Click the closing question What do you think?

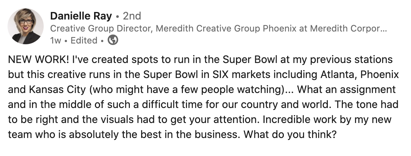click(290, 135)
